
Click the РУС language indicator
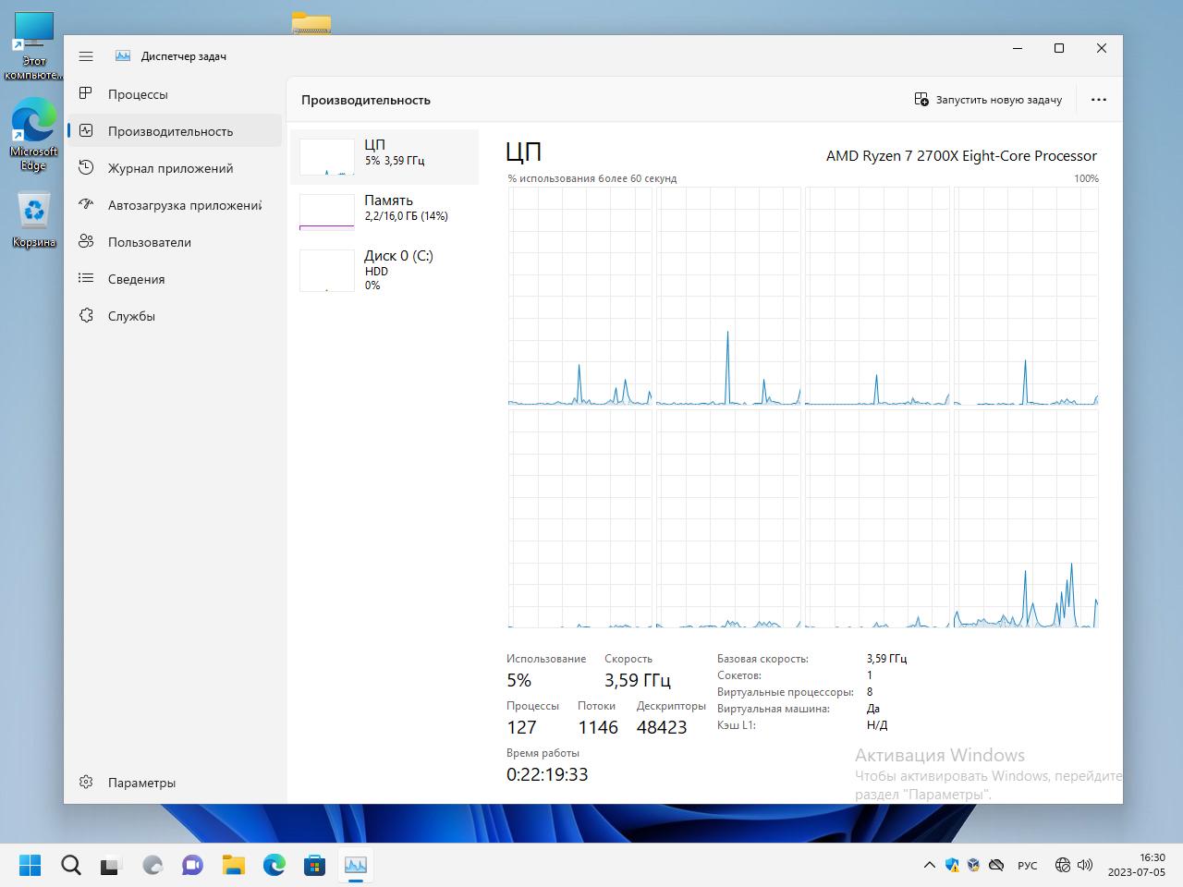coord(1027,866)
